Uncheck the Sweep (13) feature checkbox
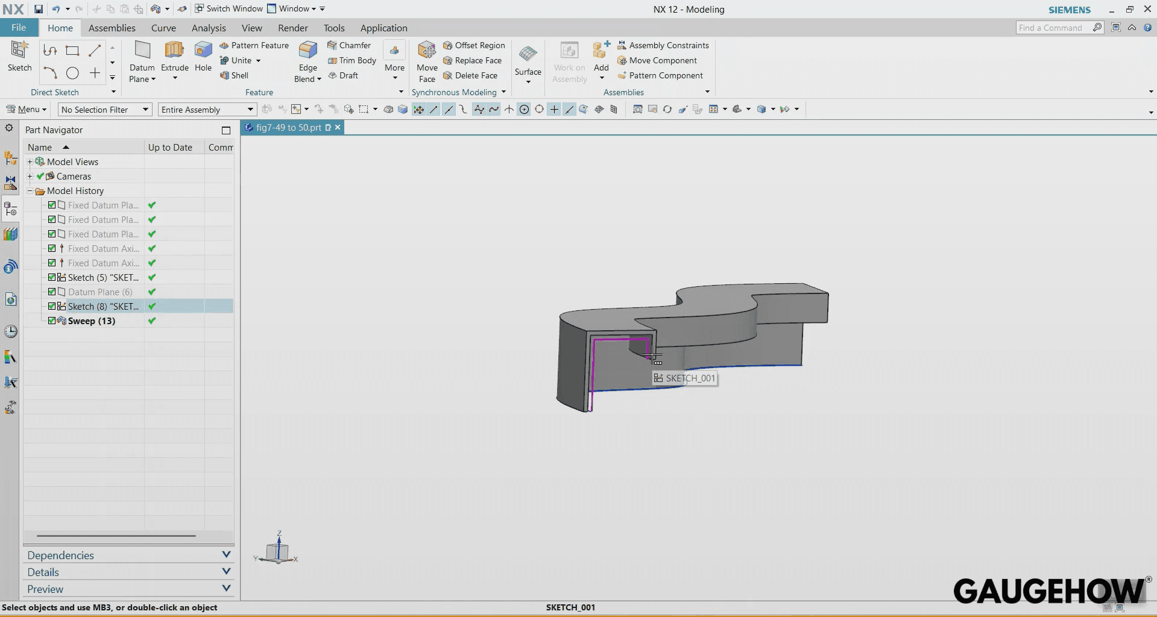 tap(51, 321)
